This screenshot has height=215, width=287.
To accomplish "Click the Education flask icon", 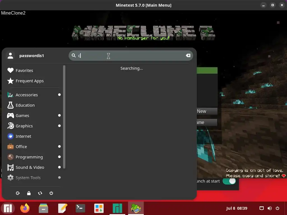I will [x=10, y=105].
